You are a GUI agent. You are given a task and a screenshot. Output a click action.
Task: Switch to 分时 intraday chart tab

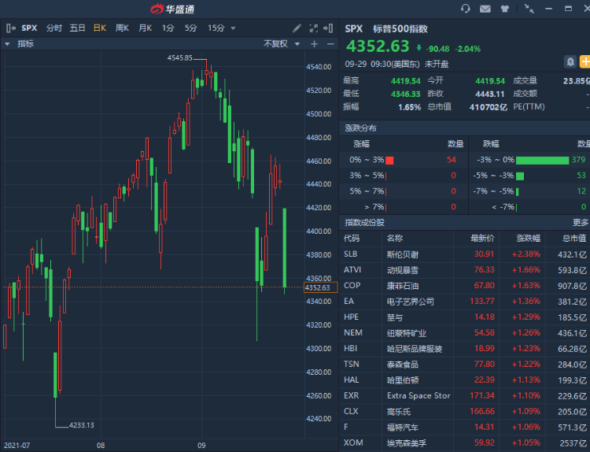click(53, 28)
